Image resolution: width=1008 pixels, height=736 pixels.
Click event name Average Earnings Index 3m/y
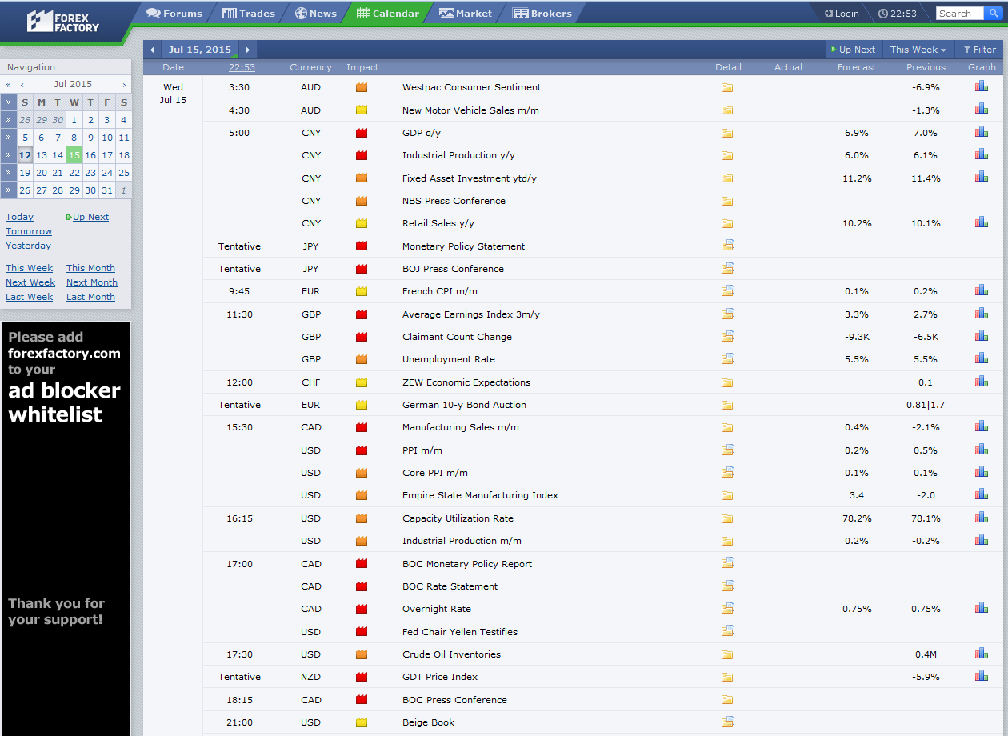pyautogui.click(x=471, y=314)
